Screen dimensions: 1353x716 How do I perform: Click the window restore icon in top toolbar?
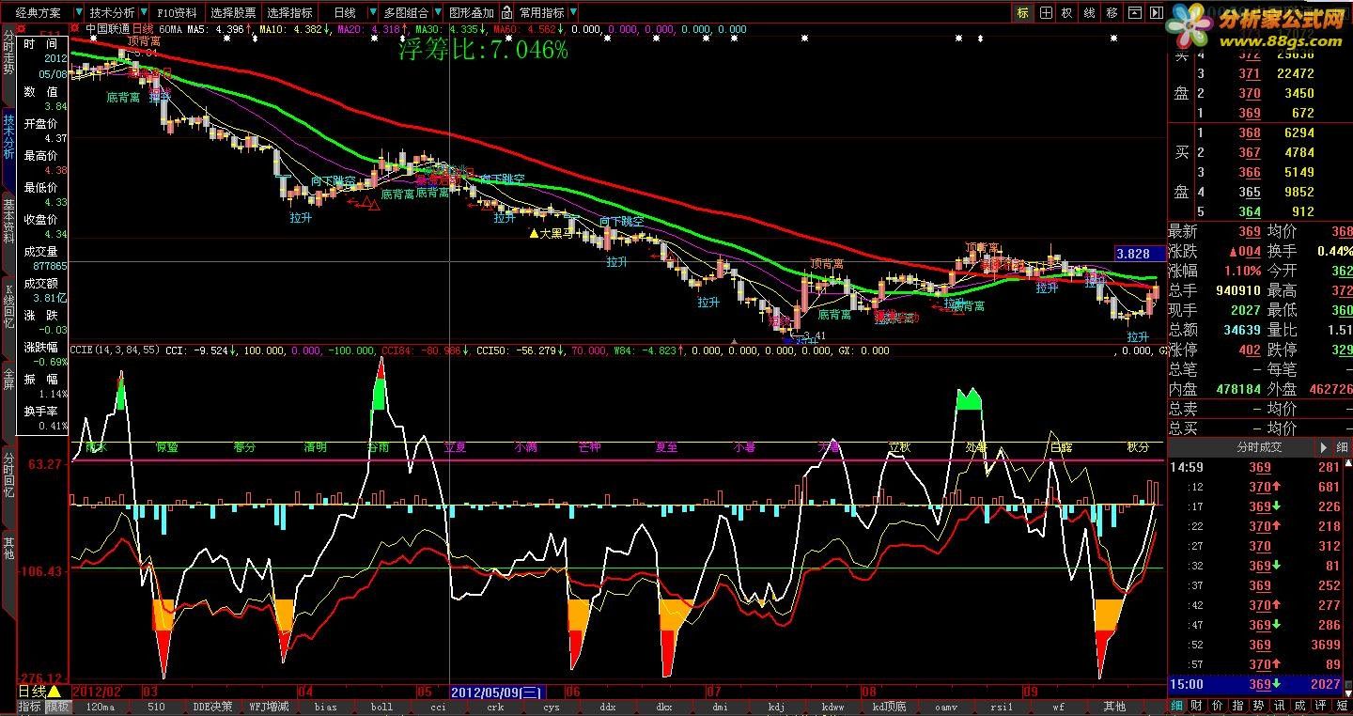(1134, 13)
